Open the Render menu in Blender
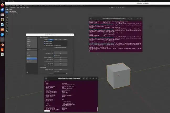The image size is (170, 113). (x=14, y=5)
